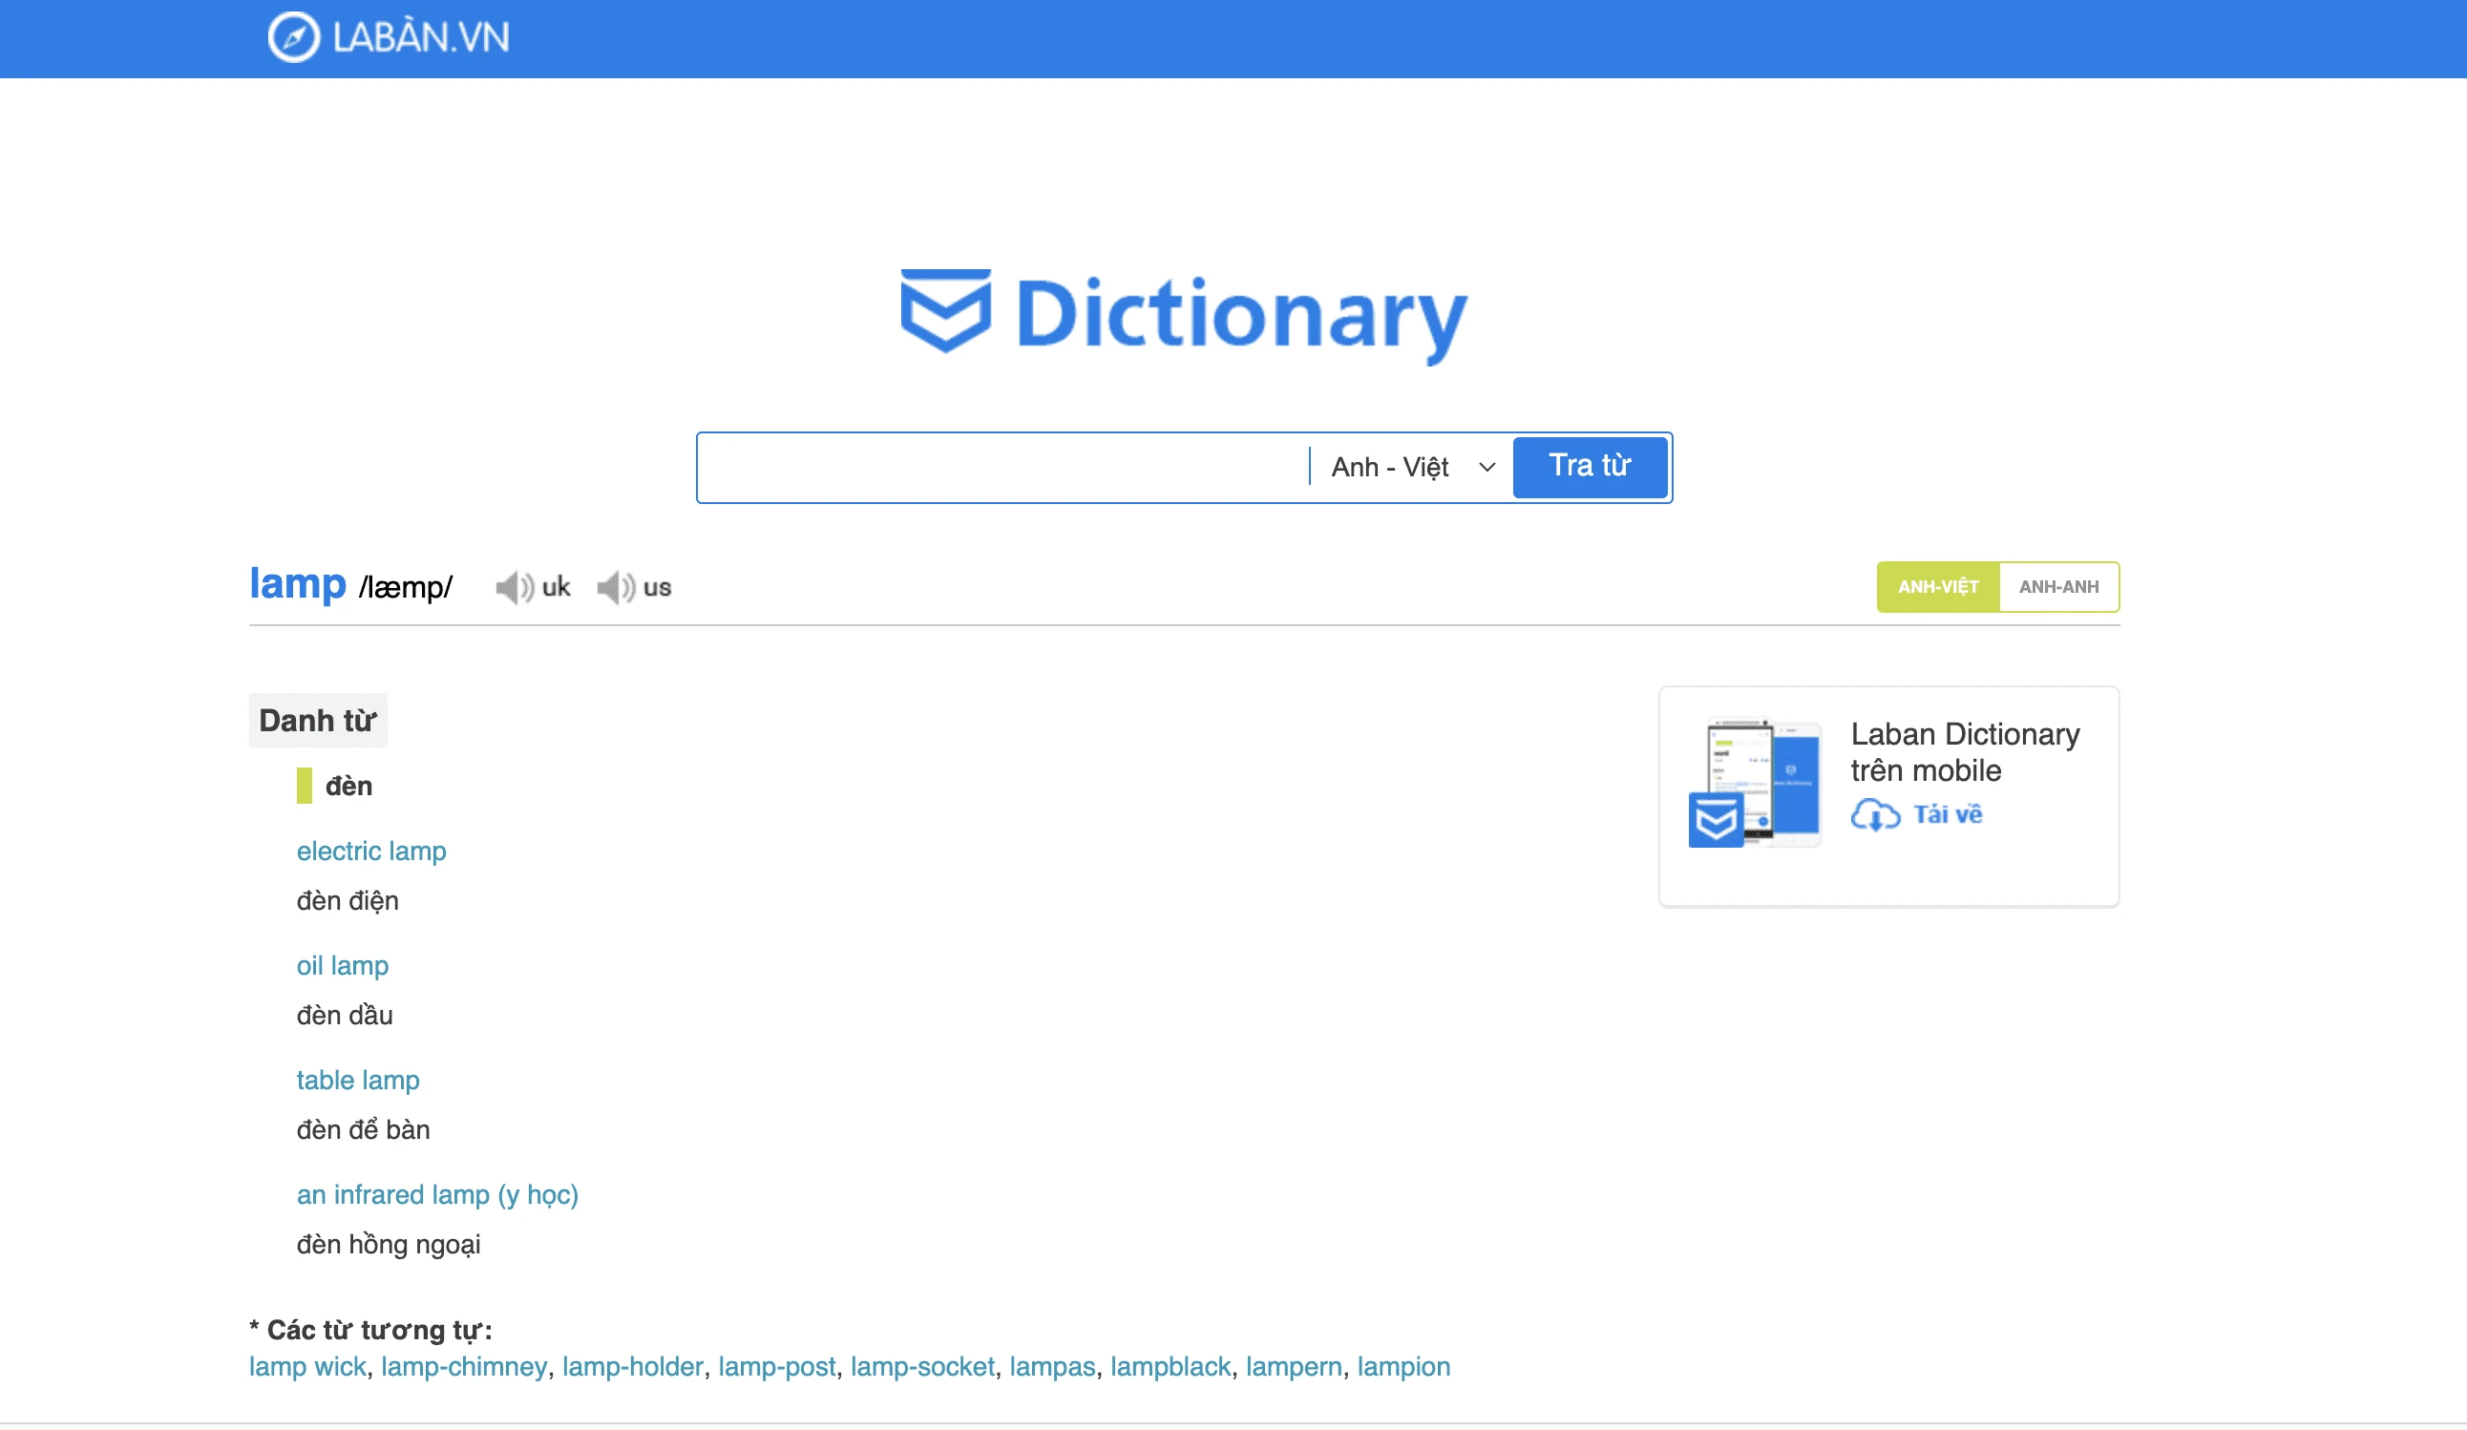Play the UK pronunciation speaker icon

514,587
